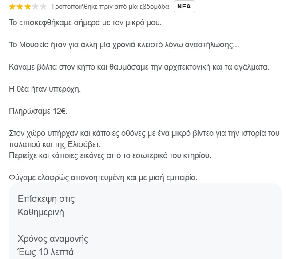Click the 'Τροποποιήθηκε πριν από μία εβδομάδα' timestamp

click(x=110, y=7)
